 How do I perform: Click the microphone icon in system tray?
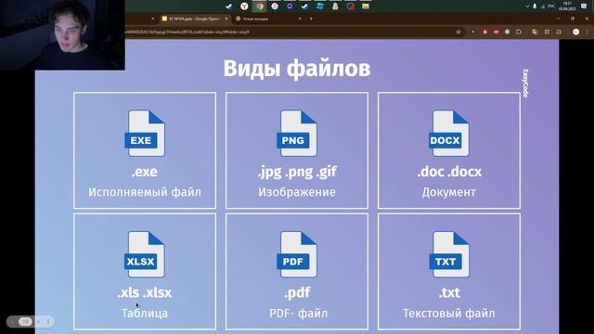click(x=535, y=6)
